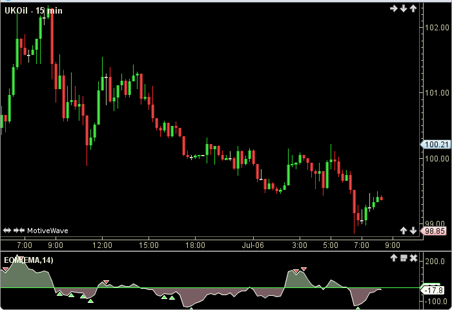Click the 200.0 label on EOM axis
The height and width of the screenshot is (310, 452).
[435, 262]
